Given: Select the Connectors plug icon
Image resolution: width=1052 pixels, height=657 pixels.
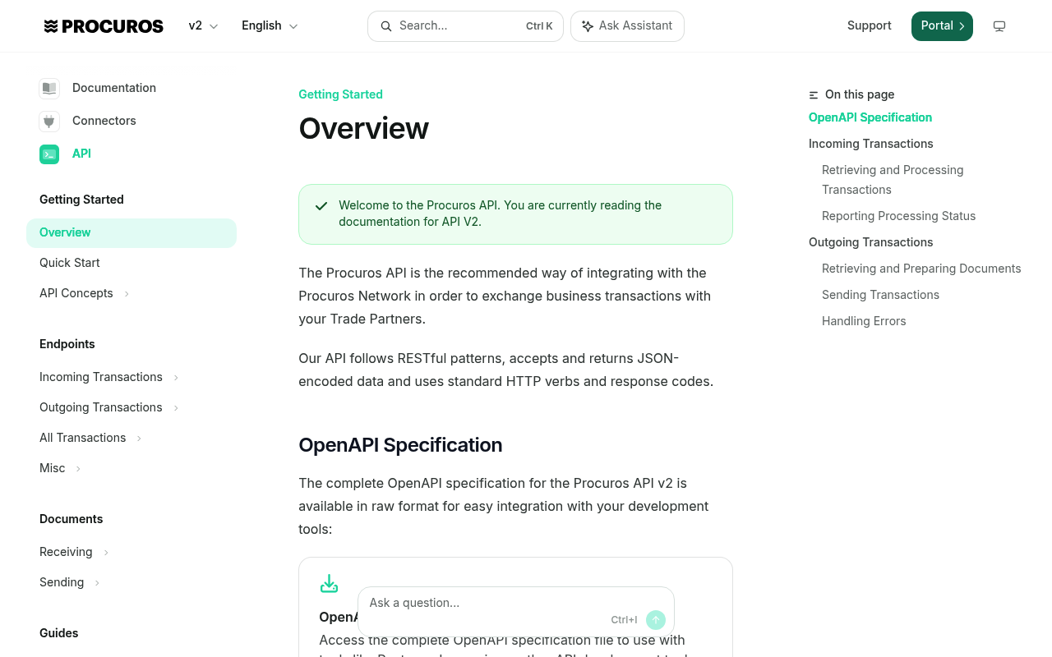Looking at the screenshot, I should coord(49,122).
